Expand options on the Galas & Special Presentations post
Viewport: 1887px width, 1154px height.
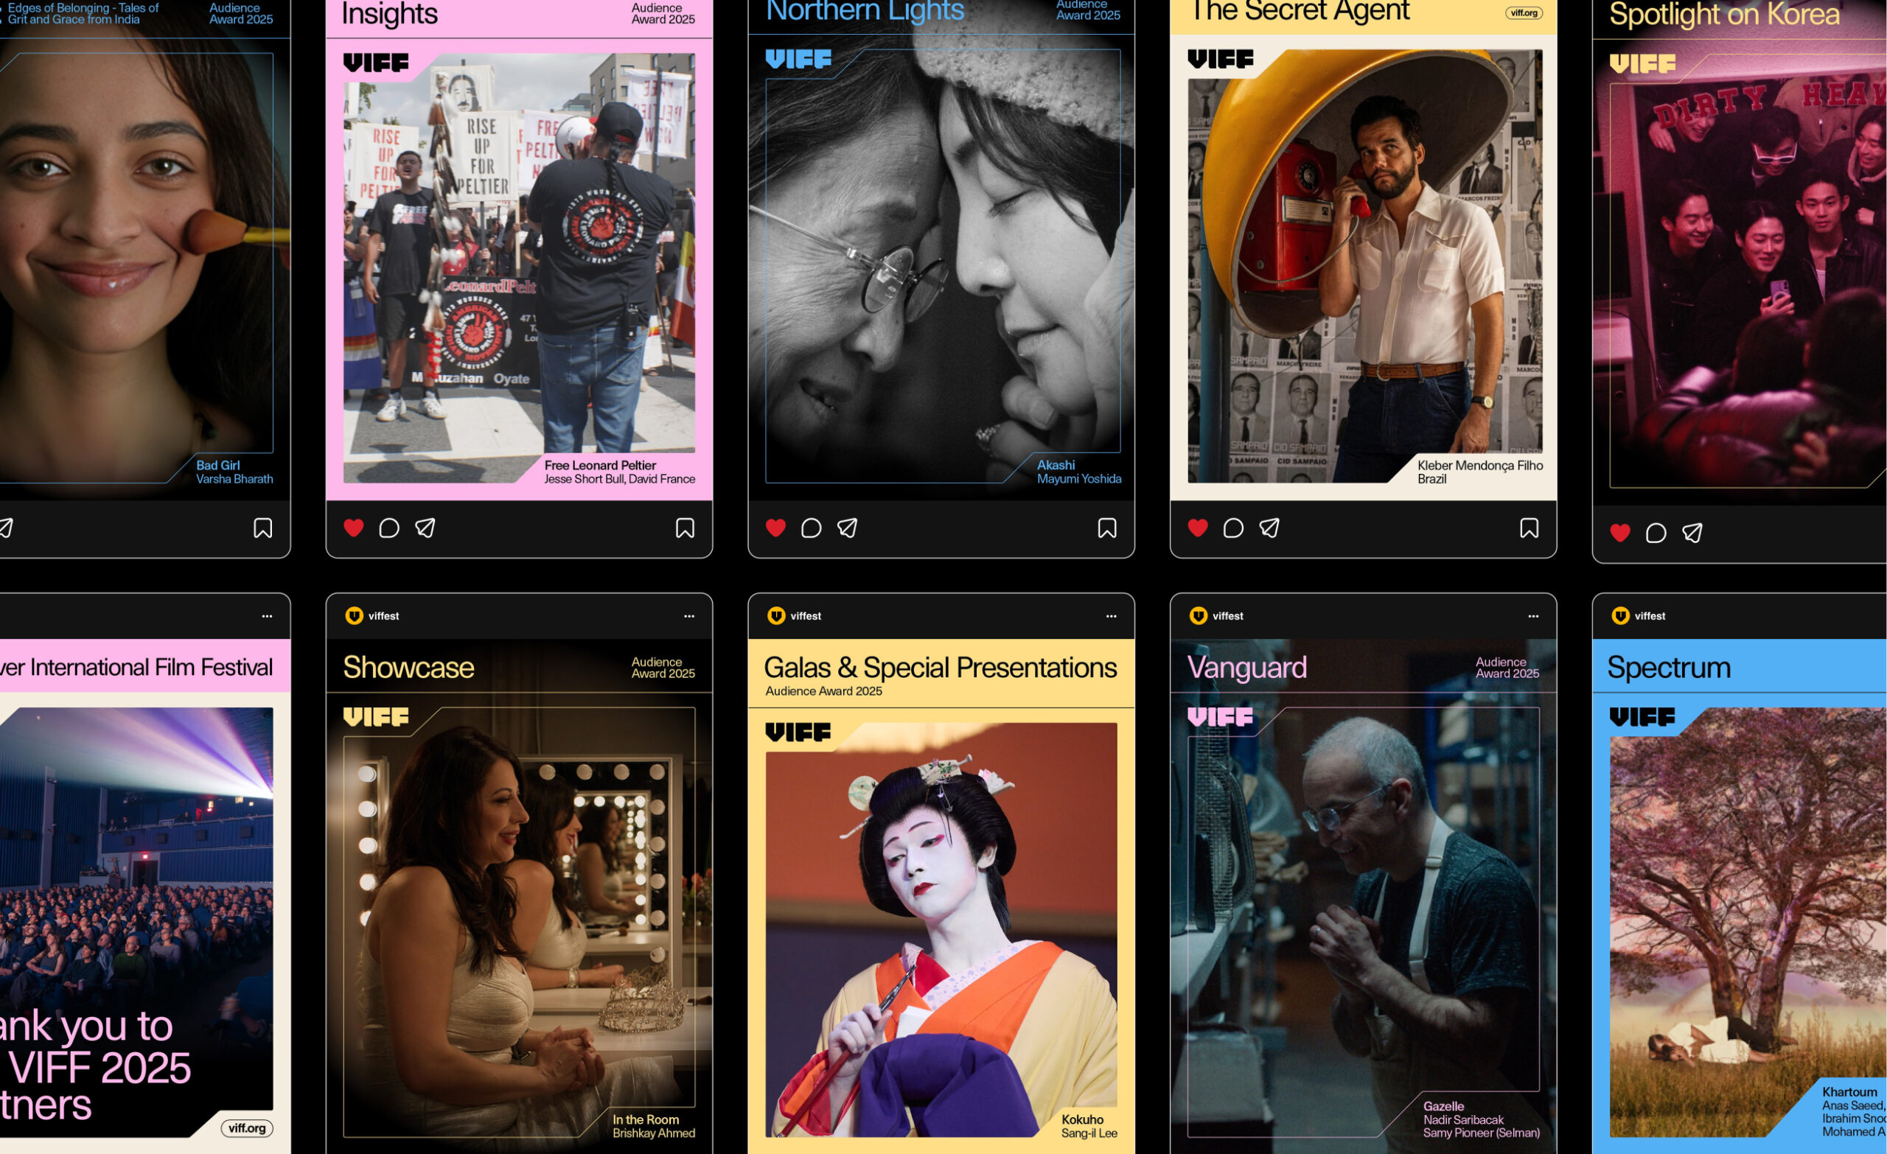tap(1110, 615)
